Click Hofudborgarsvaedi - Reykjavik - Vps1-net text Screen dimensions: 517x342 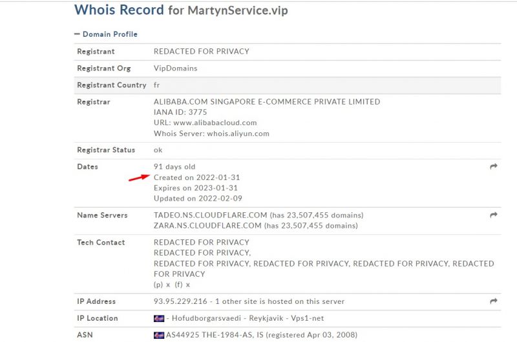point(248,318)
